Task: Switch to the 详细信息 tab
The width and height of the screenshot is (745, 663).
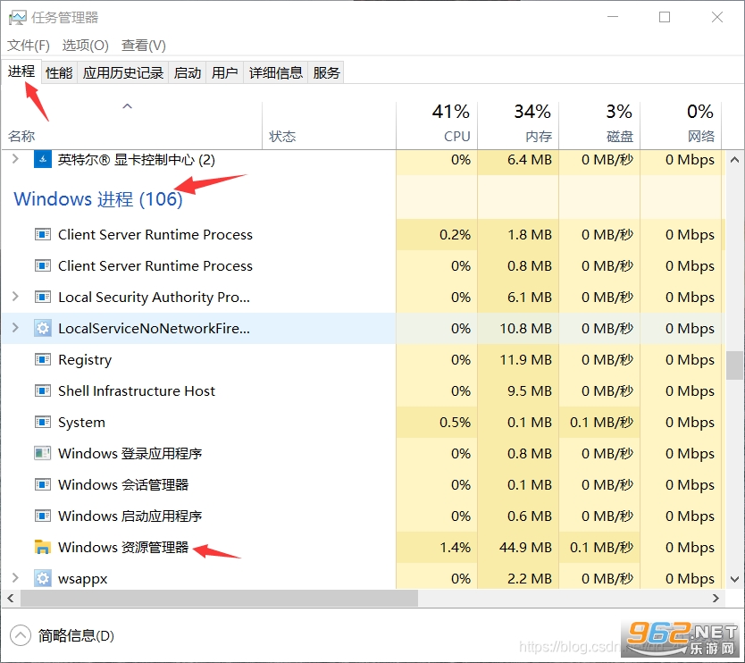Action: [275, 72]
